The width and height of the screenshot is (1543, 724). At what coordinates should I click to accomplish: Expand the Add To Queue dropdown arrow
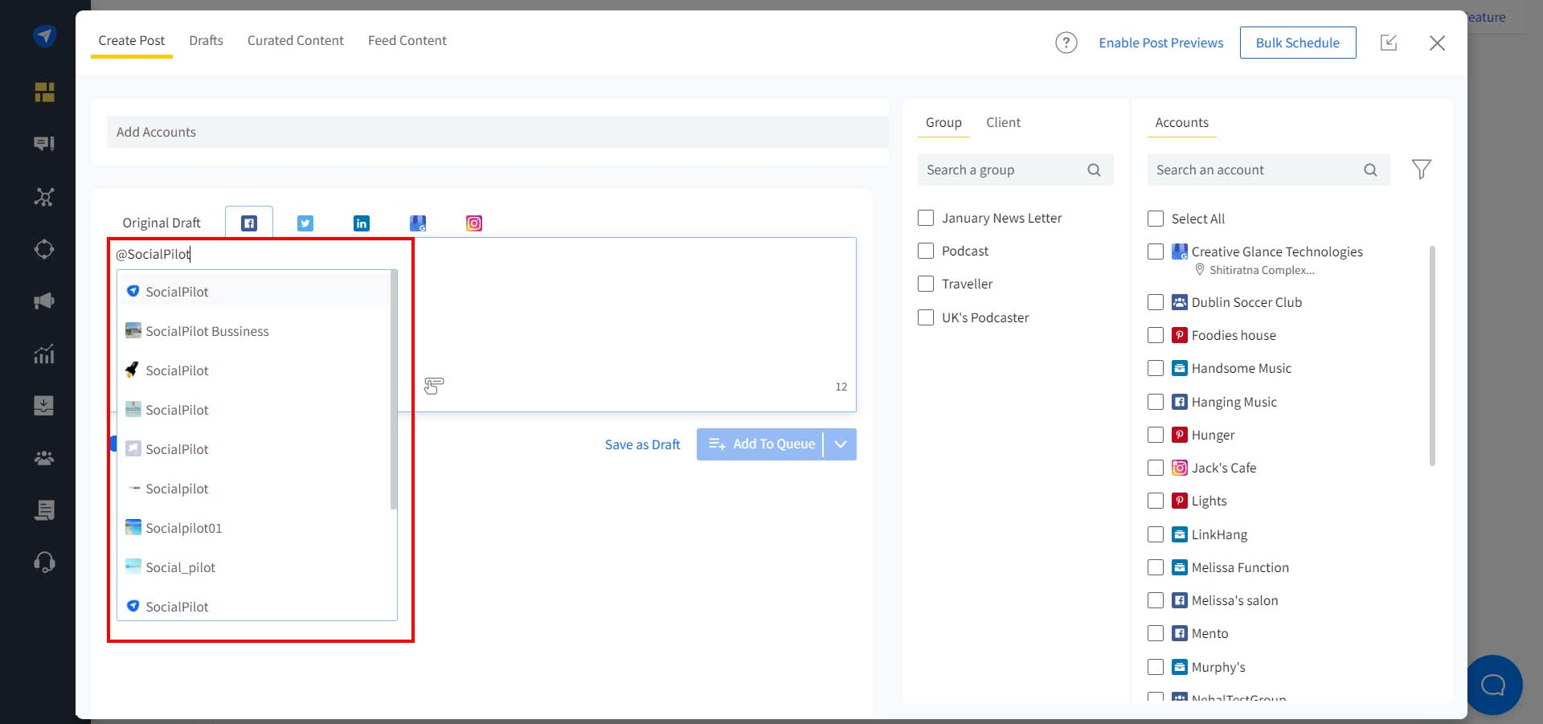(x=841, y=444)
